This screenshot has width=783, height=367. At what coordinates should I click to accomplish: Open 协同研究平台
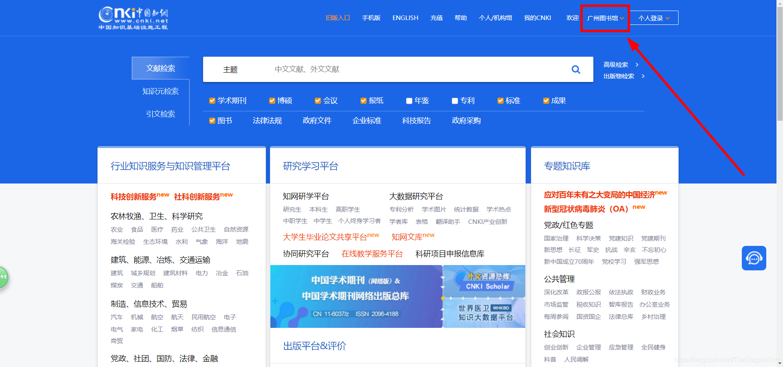point(306,254)
